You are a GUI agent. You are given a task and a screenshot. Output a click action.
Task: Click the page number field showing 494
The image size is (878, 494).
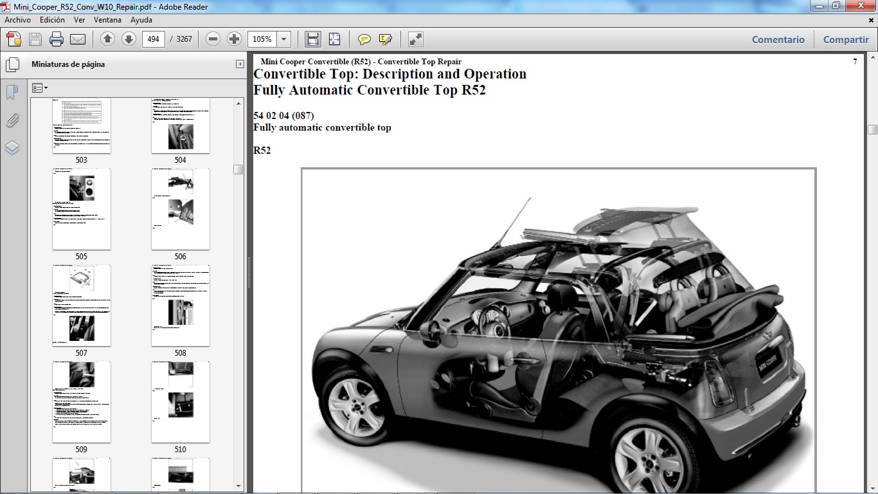pyautogui.click(x=153, y=39)
